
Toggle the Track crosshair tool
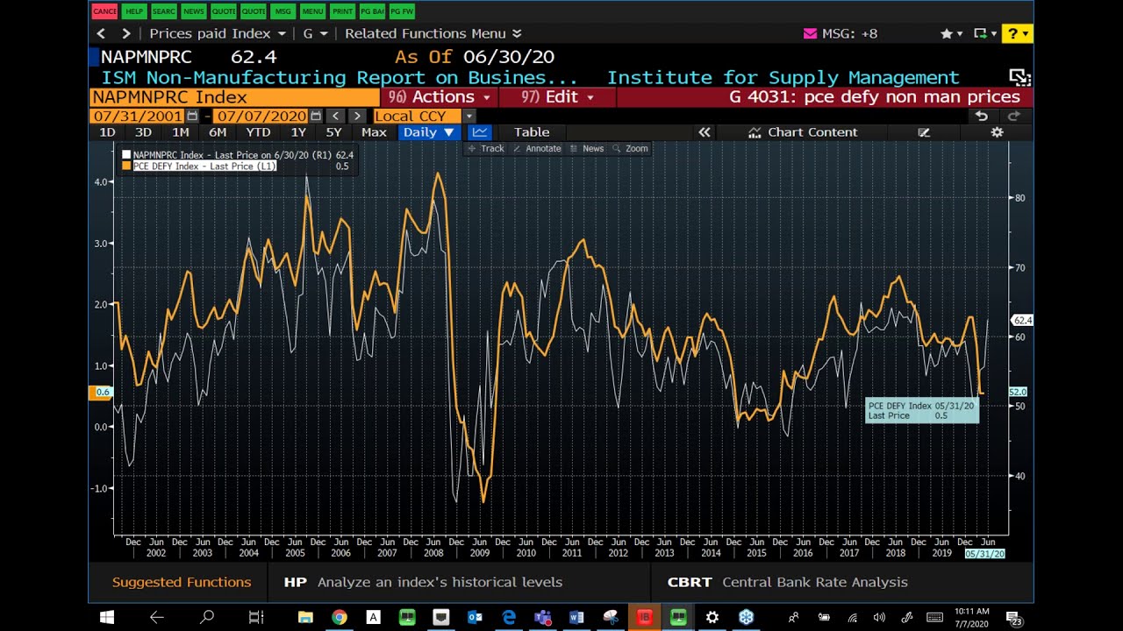[485, 148]
